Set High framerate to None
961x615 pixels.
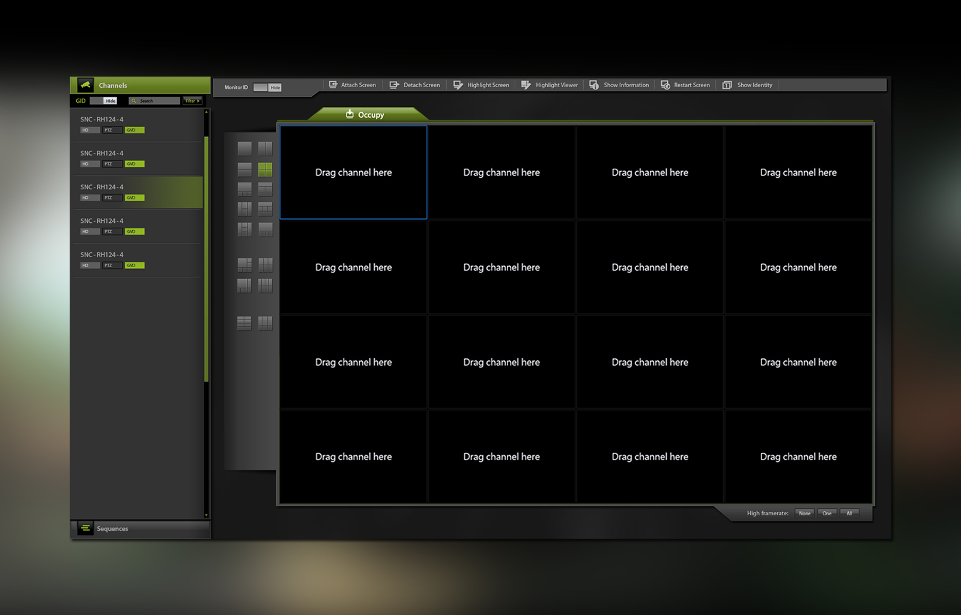pos(805,514)
